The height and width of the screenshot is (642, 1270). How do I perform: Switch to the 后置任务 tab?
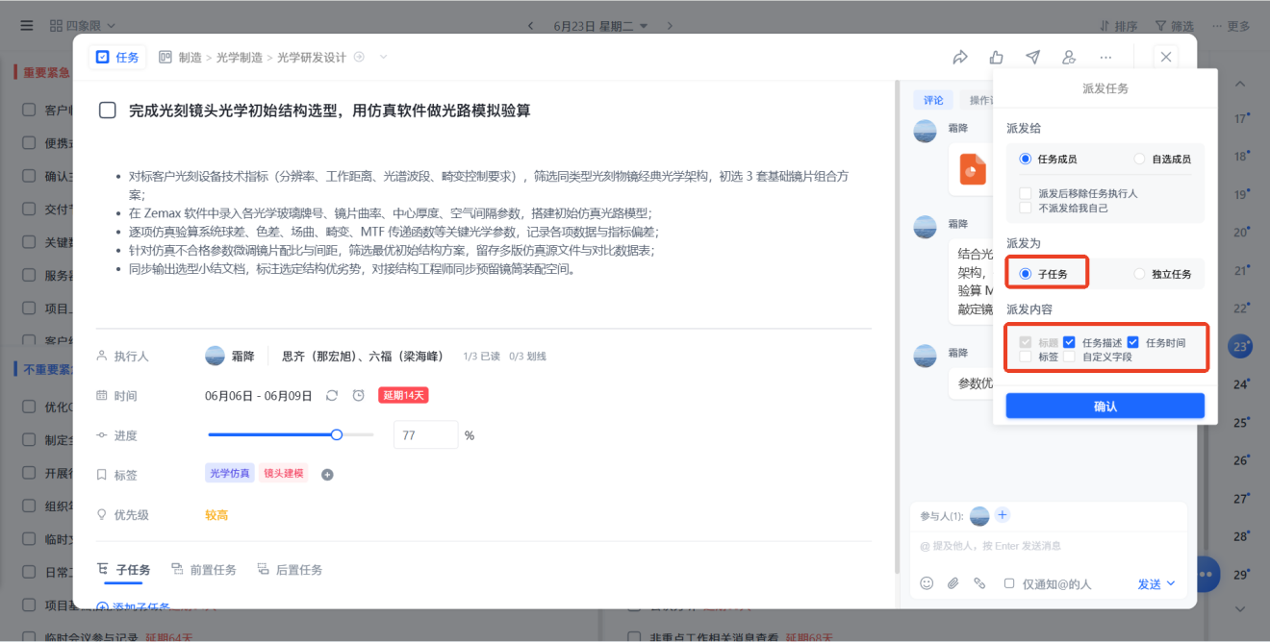point(290,570)
